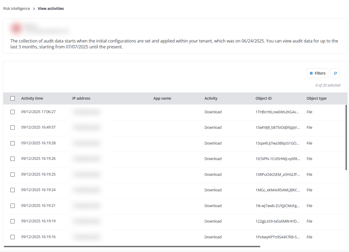This screenshot has width=349, height=252.
Task: Toggle the select-all checkbox in header
Action: [13, 98]
